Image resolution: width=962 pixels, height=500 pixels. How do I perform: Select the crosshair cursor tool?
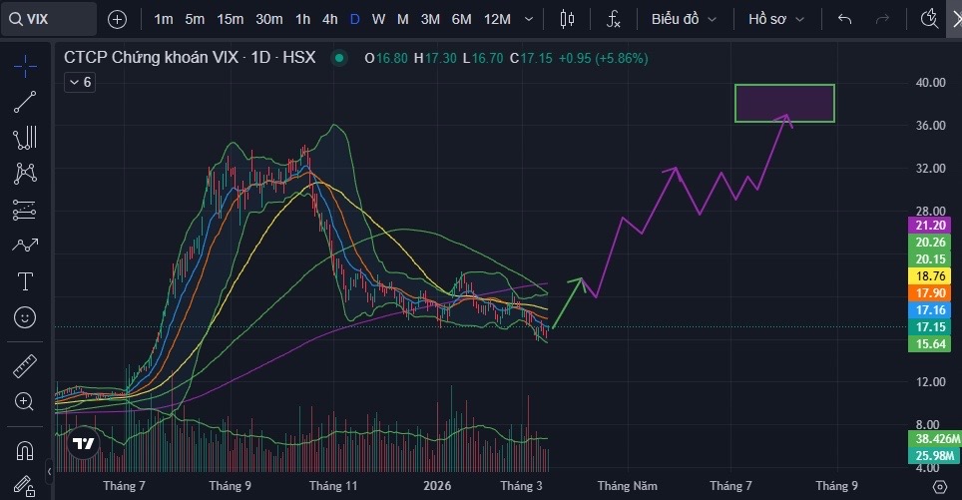pos(25,66)
